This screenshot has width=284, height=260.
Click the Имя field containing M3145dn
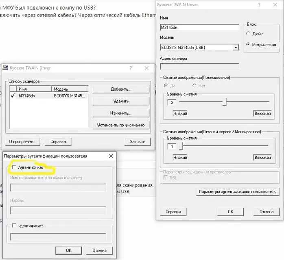pos(199,27)
